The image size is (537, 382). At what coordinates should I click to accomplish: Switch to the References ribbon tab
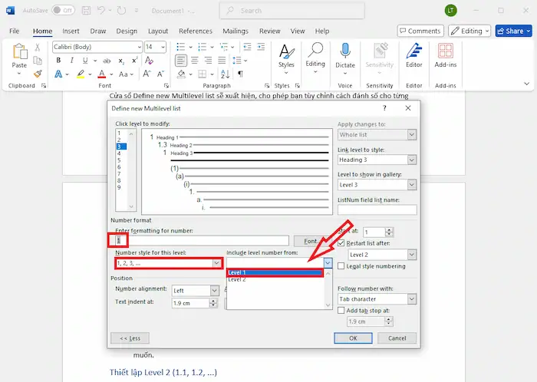(195, 31)
